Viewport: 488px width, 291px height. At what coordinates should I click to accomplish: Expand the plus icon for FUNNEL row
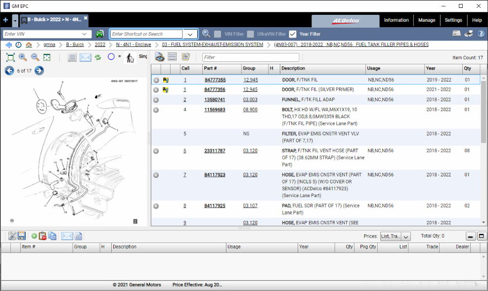tap(156, 100)
